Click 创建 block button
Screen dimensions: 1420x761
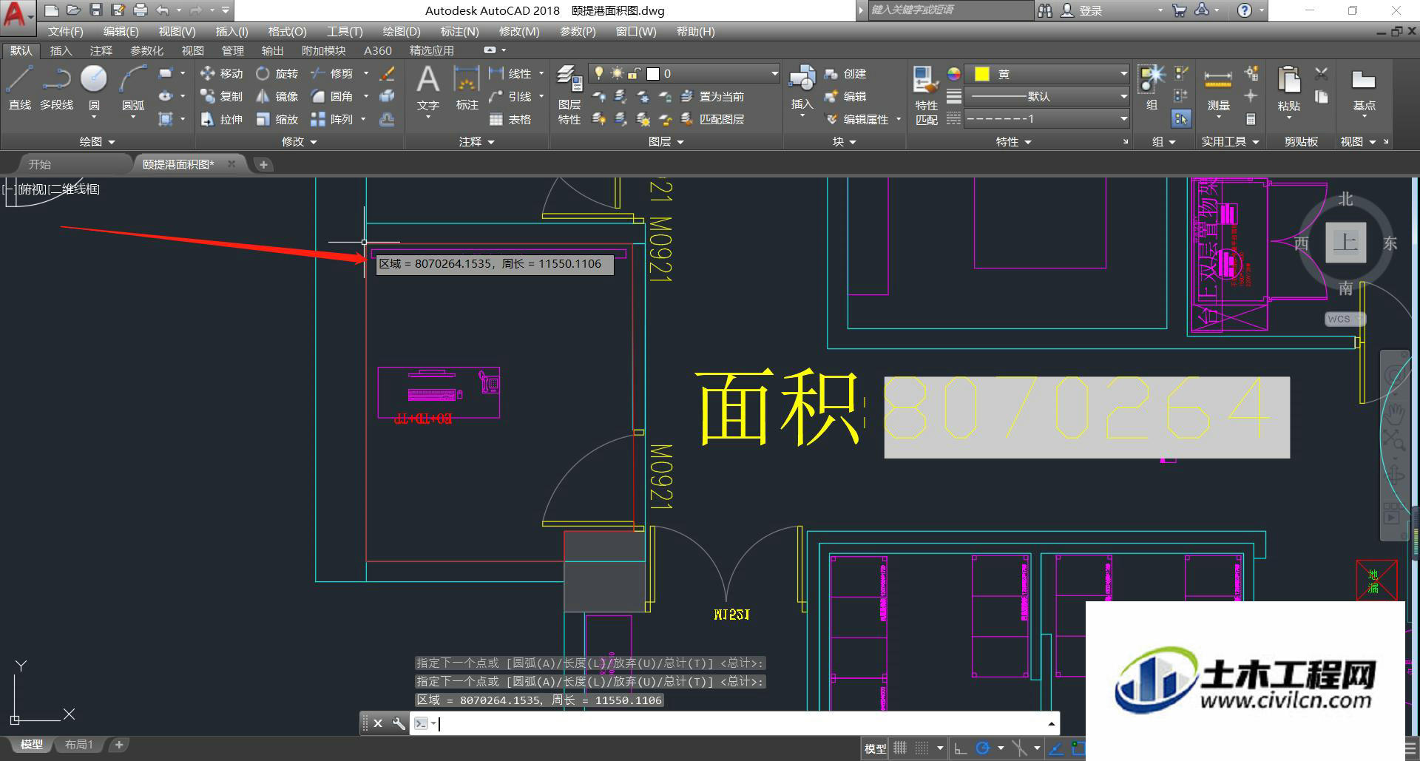pyautogui.click(x=845, y=73)
